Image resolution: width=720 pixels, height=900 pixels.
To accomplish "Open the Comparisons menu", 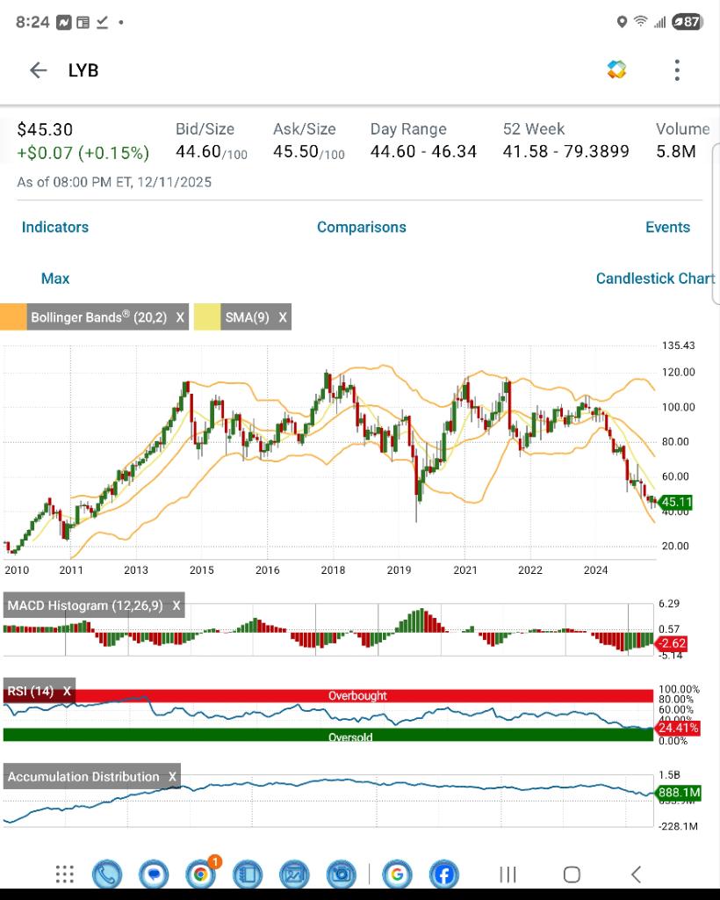I will [362, 228].
